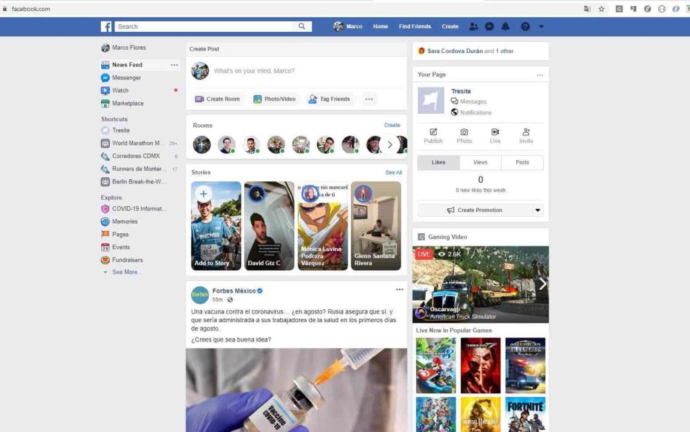The height and width of the screenshot is (432, 690).
Task: Open Messenger from the top navigation bar
Action: [x=489, y=26]
